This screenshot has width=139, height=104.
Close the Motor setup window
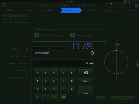coord(136,6)
